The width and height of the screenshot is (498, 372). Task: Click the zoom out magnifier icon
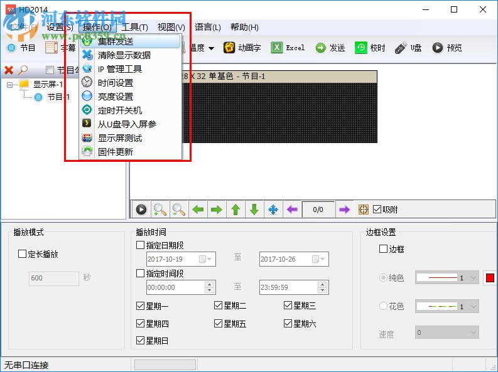(179, 210)
